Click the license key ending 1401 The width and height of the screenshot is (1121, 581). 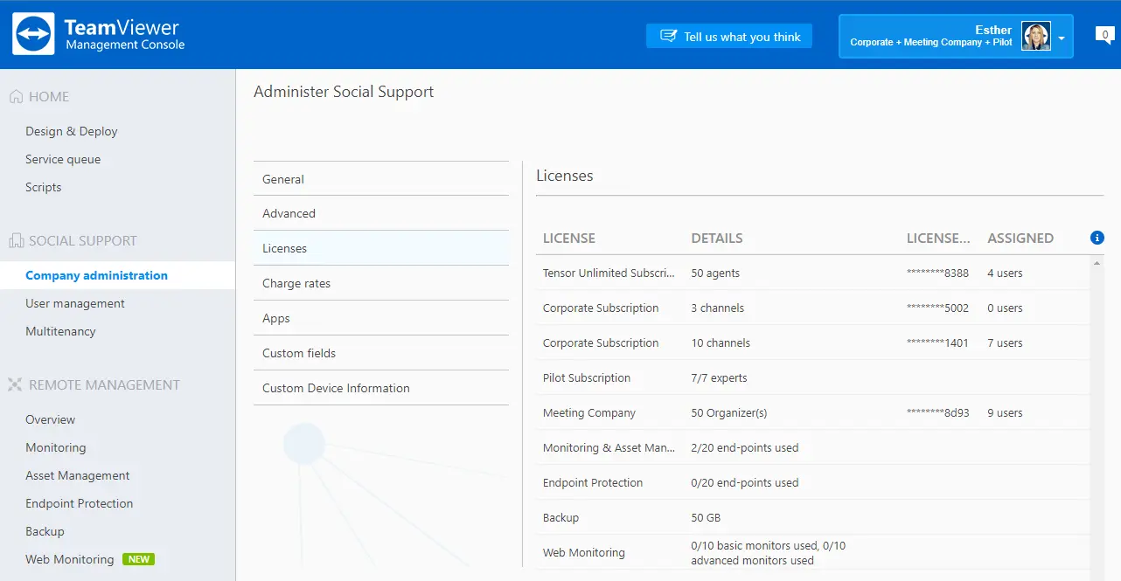pos(938,343)
